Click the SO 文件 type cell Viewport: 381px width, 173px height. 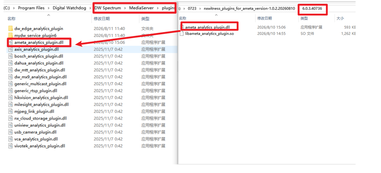pos(307,34)
